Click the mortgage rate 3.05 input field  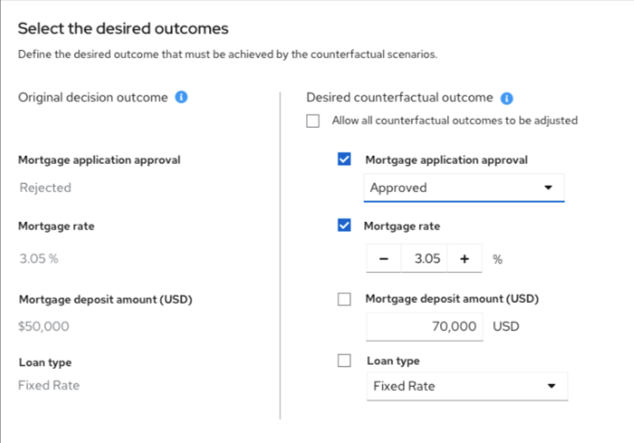point(424,260)
